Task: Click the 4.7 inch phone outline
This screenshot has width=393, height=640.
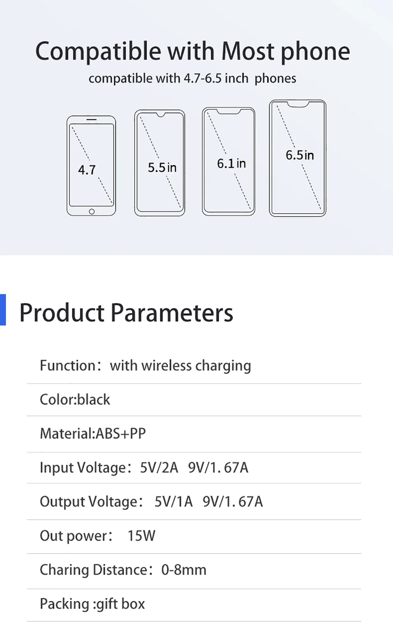Action: coord(91,166)
